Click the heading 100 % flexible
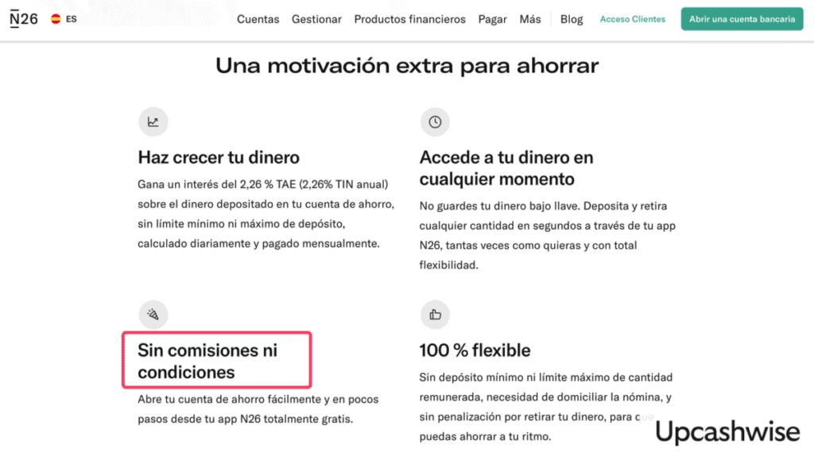Image resolution: width=814 pixels, height=460 pixels. [475, 350]
